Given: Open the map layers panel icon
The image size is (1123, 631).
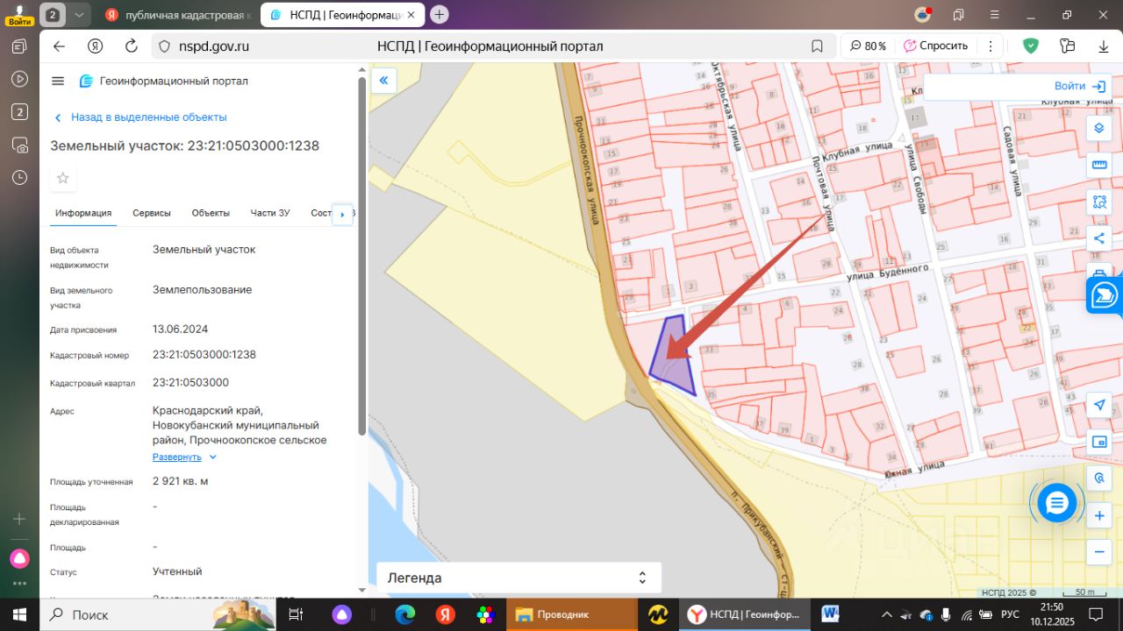Looking at the screenshot, I should click(x=1098, y=128).
